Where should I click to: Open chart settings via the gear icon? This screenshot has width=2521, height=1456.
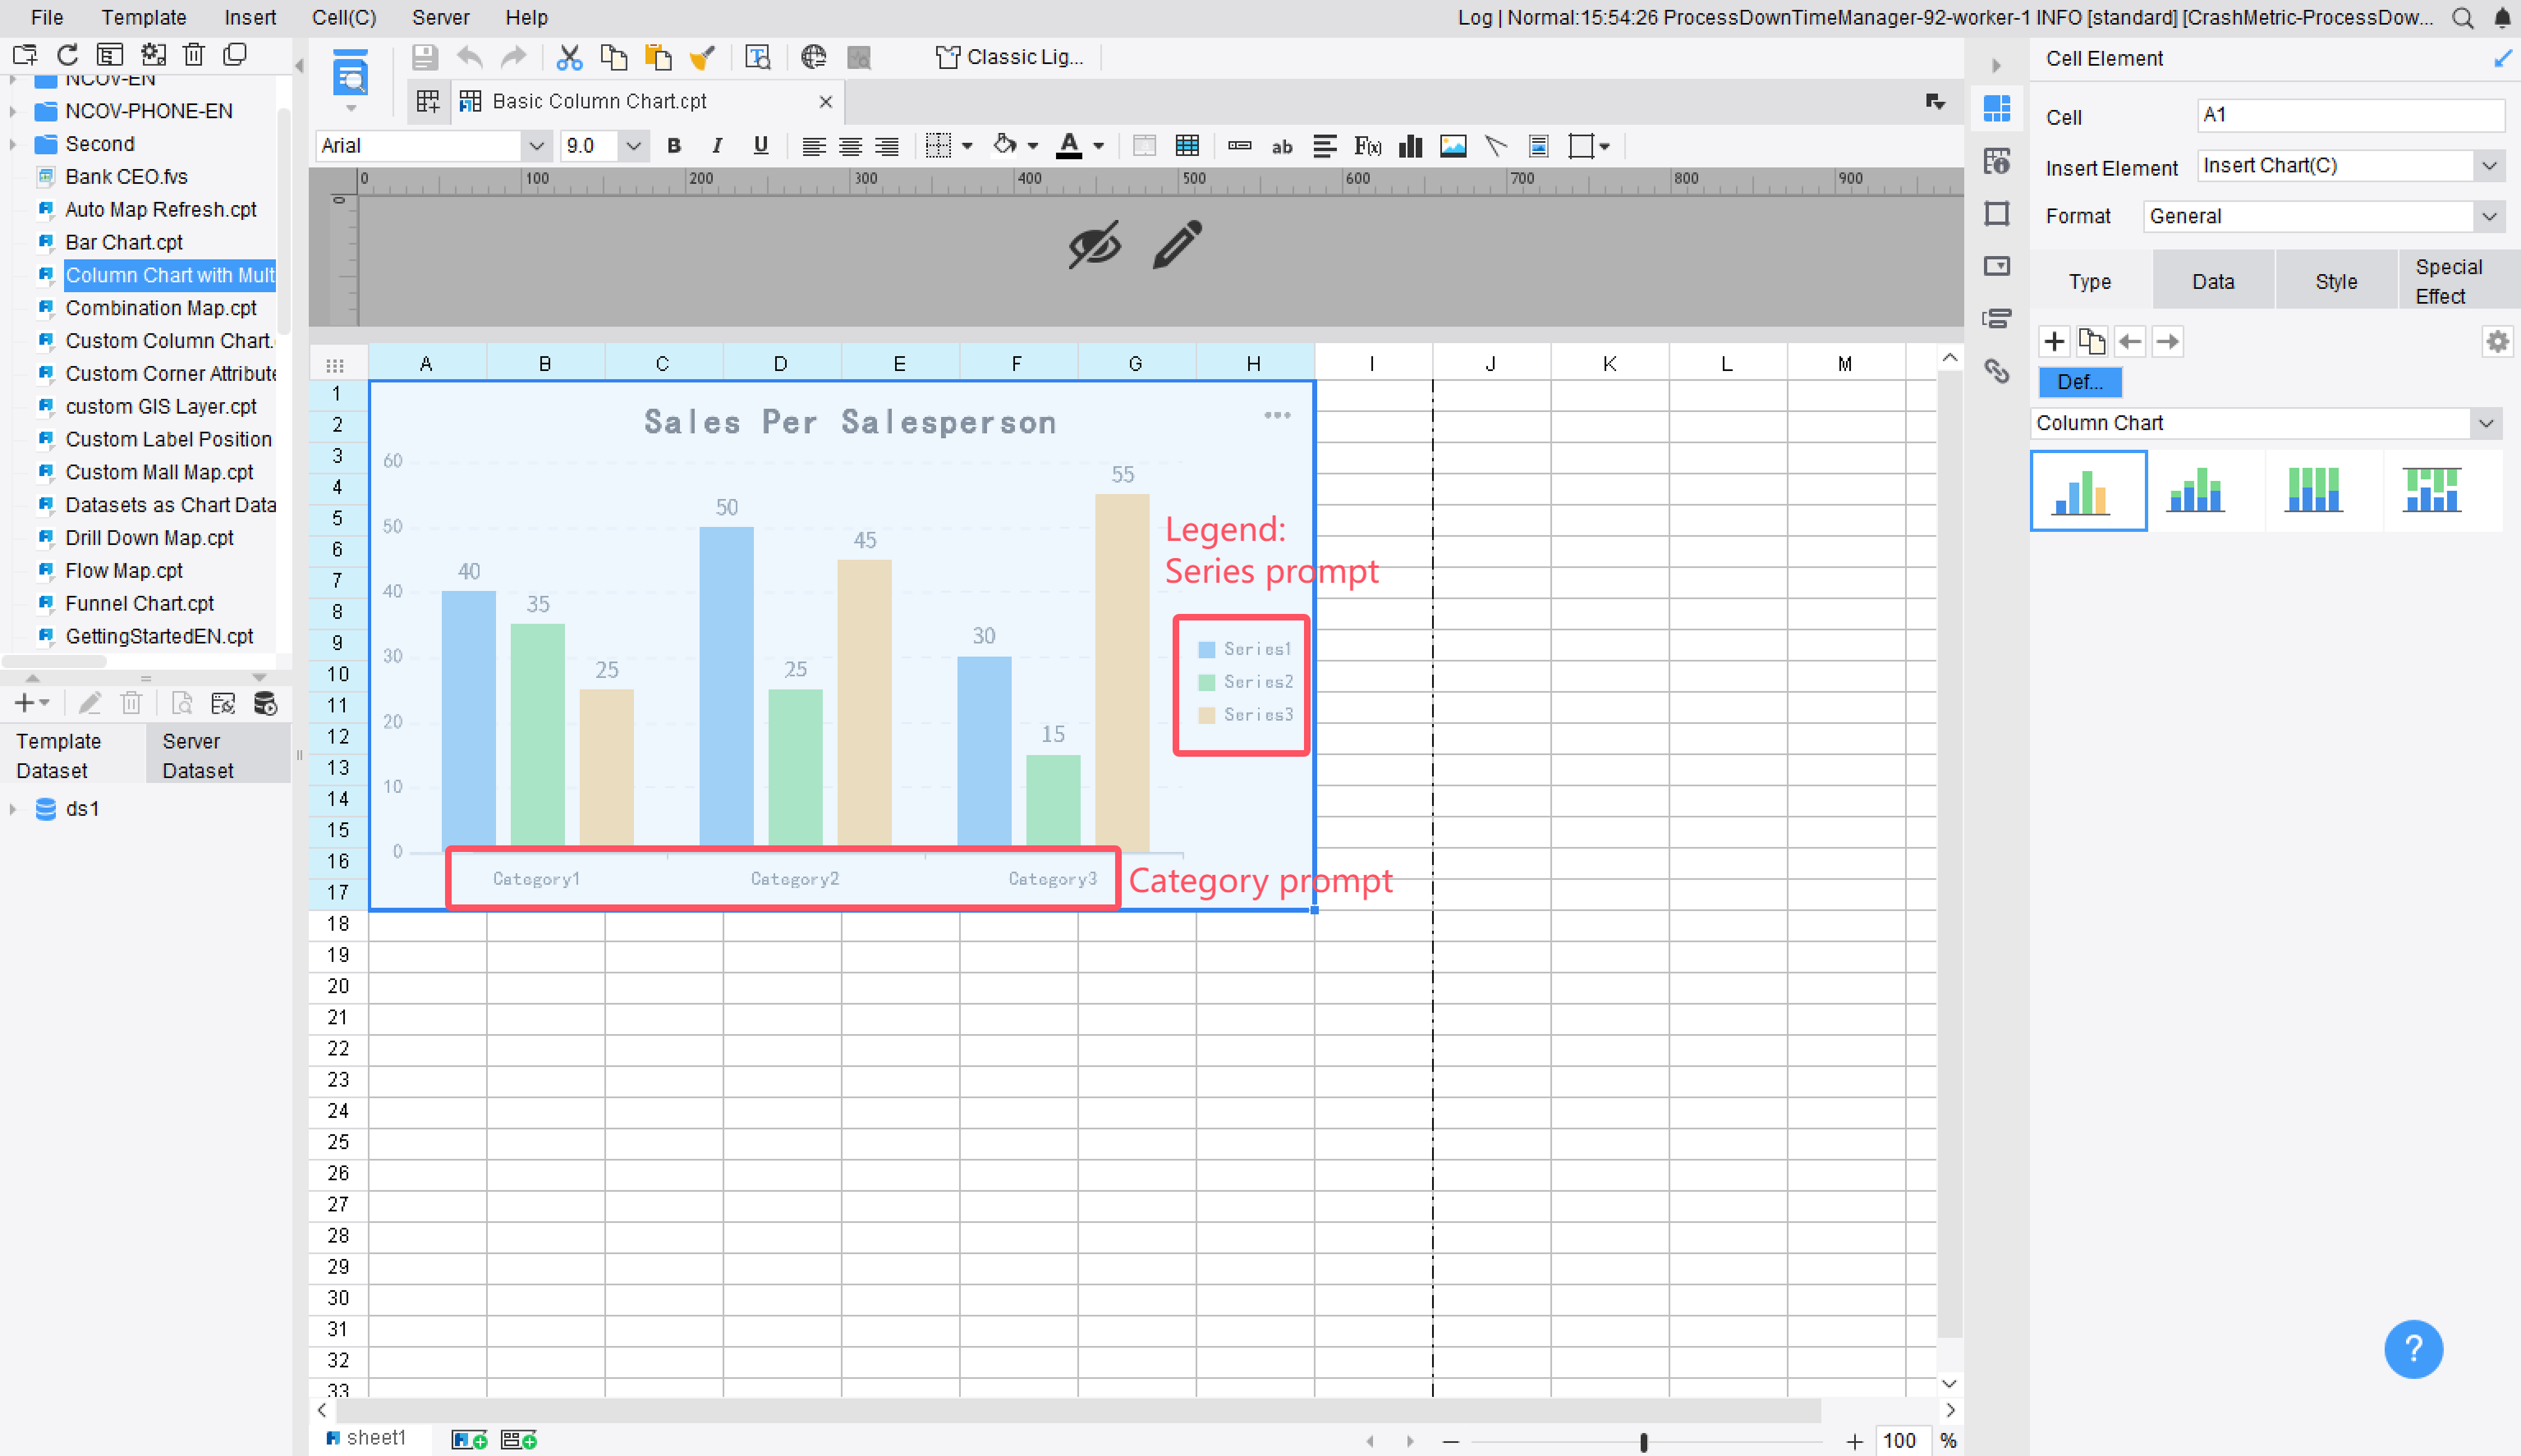point(2498,341)
